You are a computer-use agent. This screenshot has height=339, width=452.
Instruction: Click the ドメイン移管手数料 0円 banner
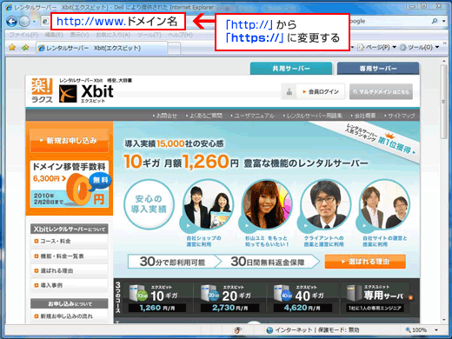(x=70, y=184)
